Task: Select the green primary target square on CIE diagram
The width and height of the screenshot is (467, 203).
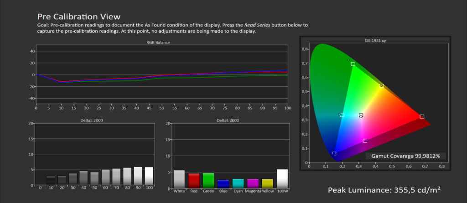Action: (353, 64)
